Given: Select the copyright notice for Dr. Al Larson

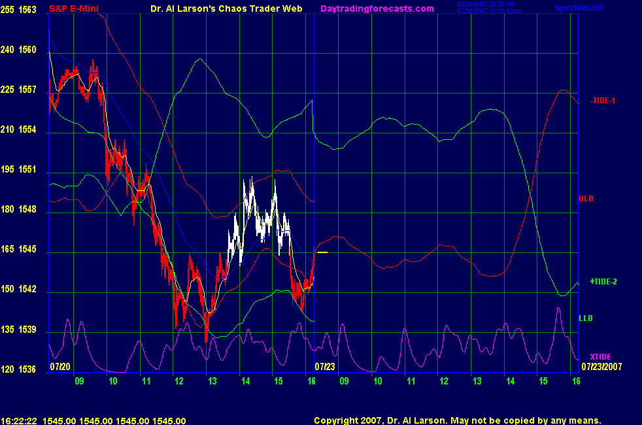Looking at the screenshot, I should (458, 420).
